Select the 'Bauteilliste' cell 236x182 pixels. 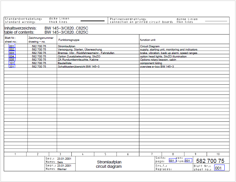(64, 63)
